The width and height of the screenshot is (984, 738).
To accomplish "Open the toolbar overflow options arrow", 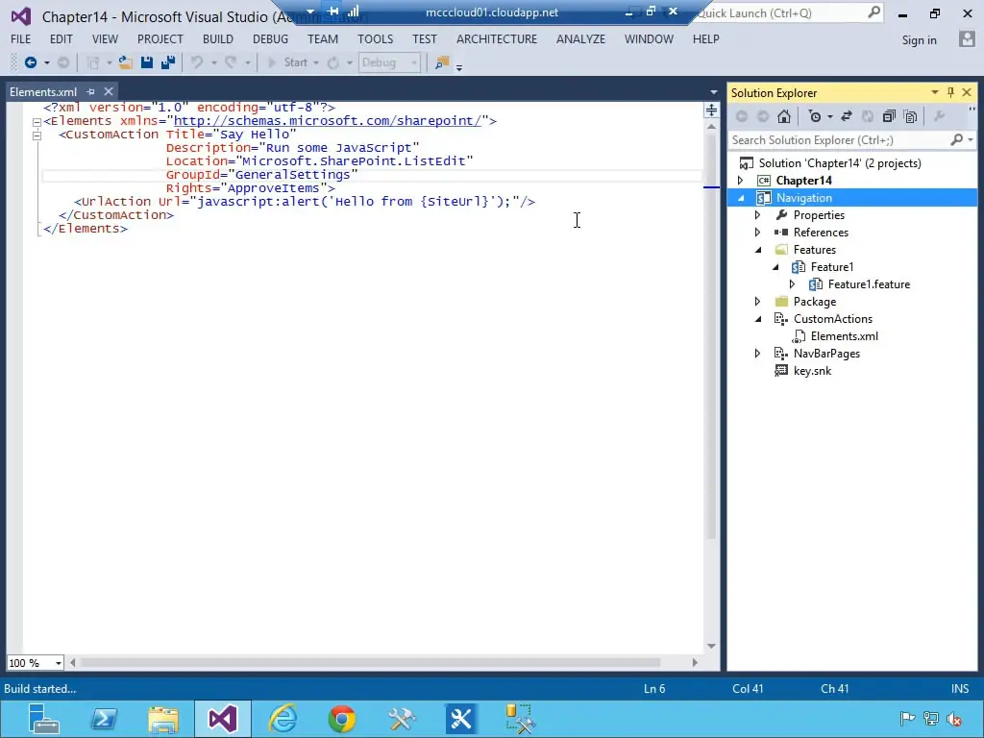I will point(459,66).
